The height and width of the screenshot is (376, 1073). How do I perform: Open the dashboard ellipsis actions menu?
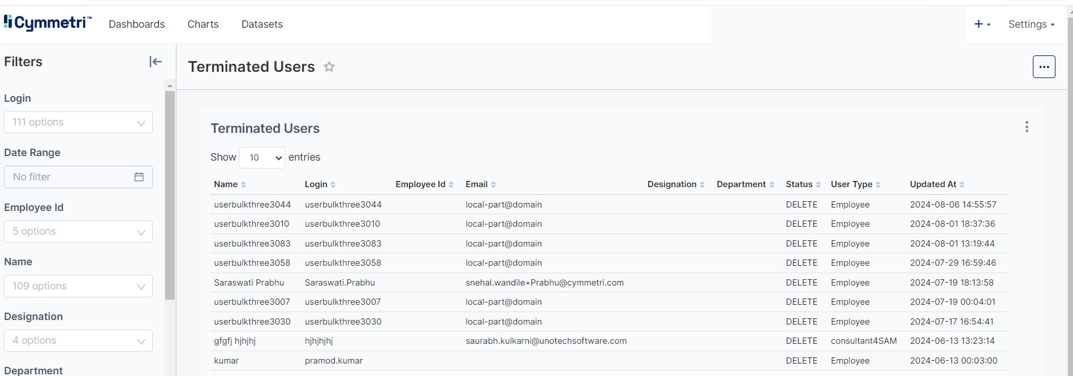point(1044,67)
